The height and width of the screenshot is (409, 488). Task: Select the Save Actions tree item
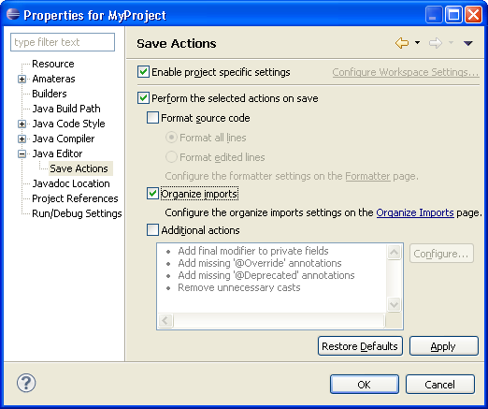coord(79,168)
